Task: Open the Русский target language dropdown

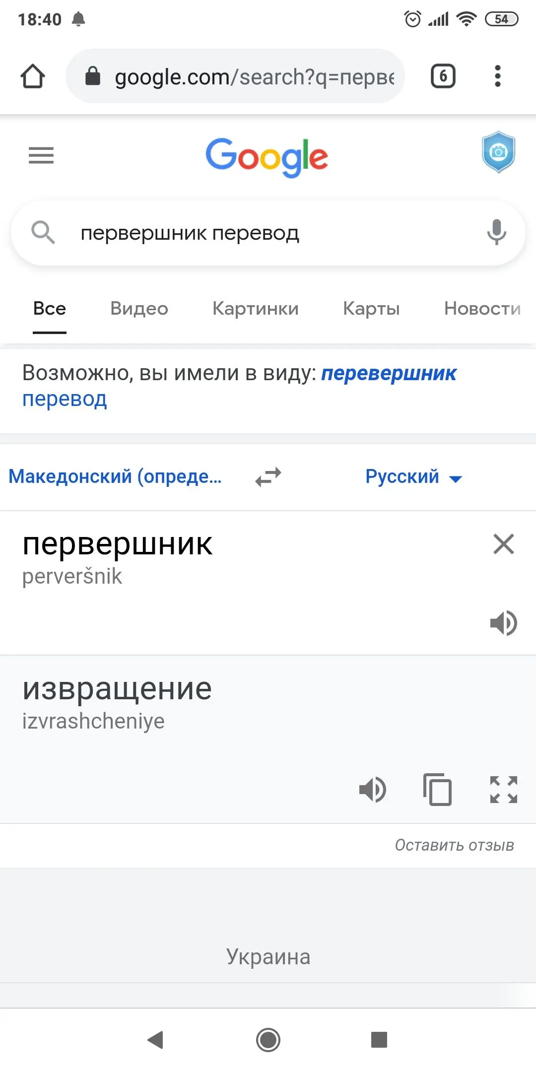Action: [413, 477]
